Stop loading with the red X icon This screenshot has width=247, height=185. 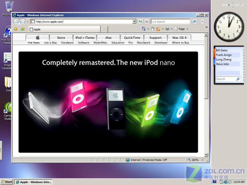tap(146, 22)
